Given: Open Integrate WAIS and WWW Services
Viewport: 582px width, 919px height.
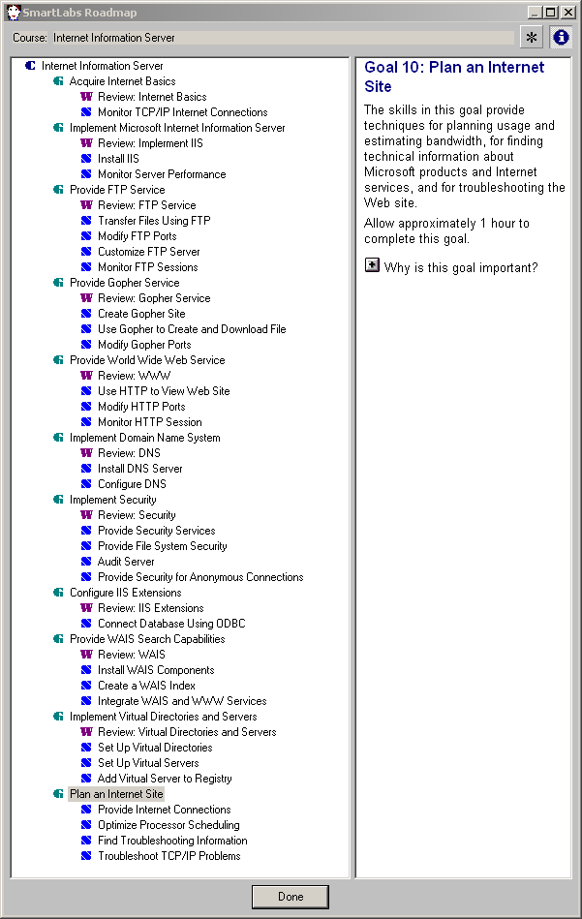Looking at the screenshot, I should (x=182, y=701).
